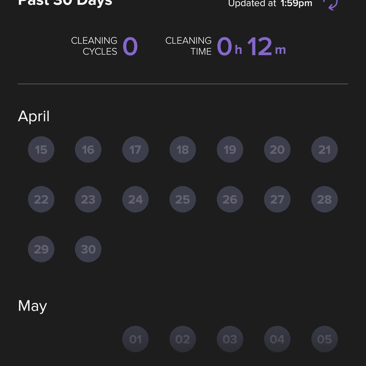Open April 29 cleaning history
This screenshot has width=366, height=366.
coord(41,249)
